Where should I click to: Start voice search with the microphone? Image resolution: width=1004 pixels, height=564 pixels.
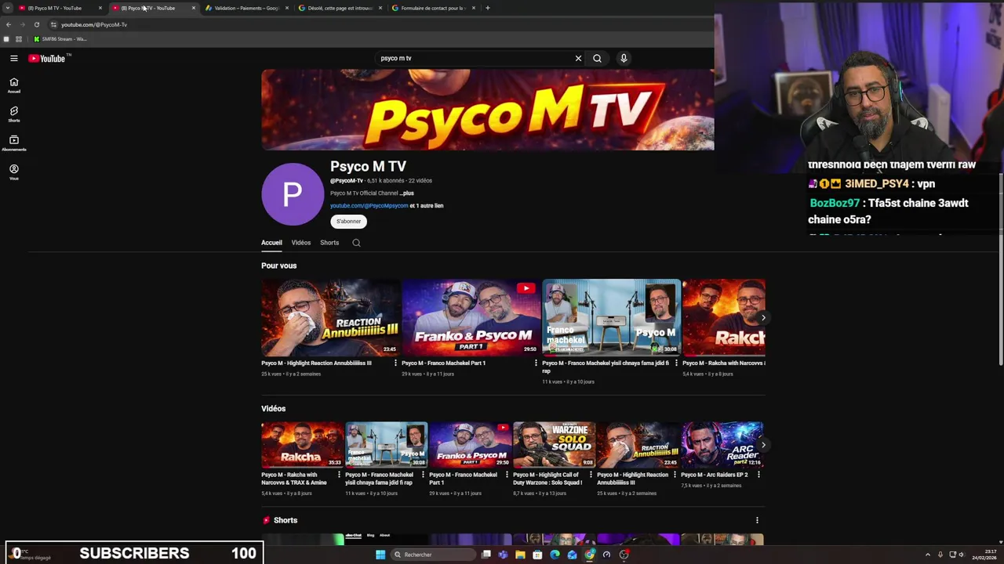(624, 58)
